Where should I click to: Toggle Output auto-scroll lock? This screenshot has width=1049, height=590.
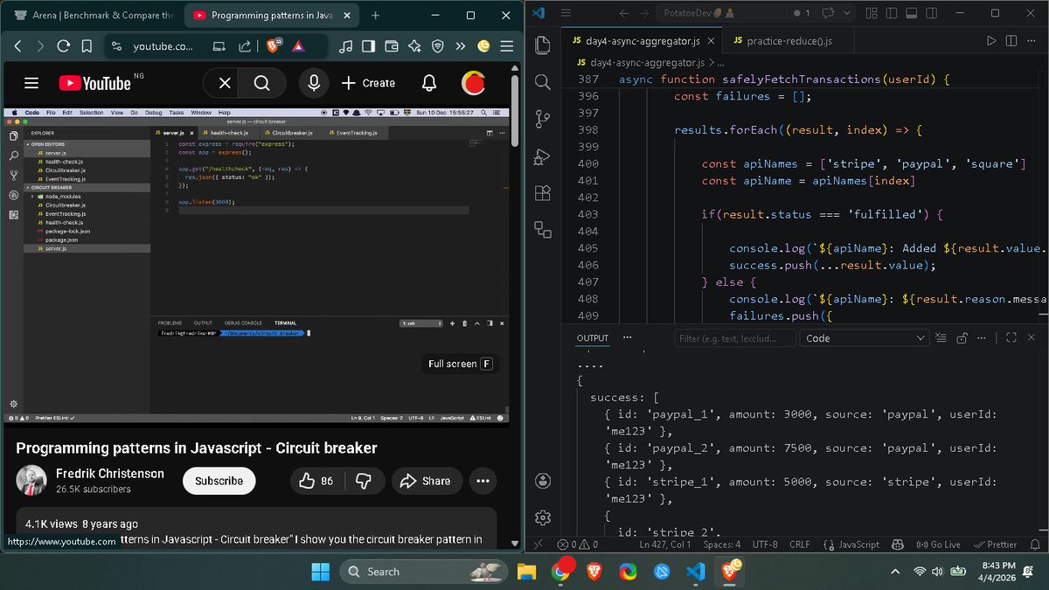coord(962,337)
